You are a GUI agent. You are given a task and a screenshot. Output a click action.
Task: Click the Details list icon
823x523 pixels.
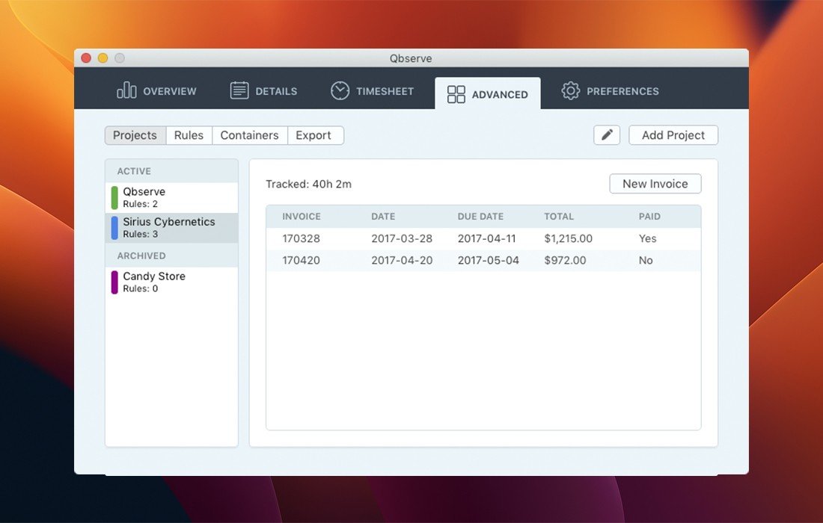pos(239,91)
